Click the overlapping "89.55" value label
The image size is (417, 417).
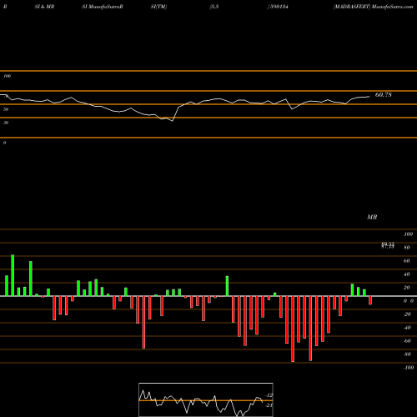388,244
